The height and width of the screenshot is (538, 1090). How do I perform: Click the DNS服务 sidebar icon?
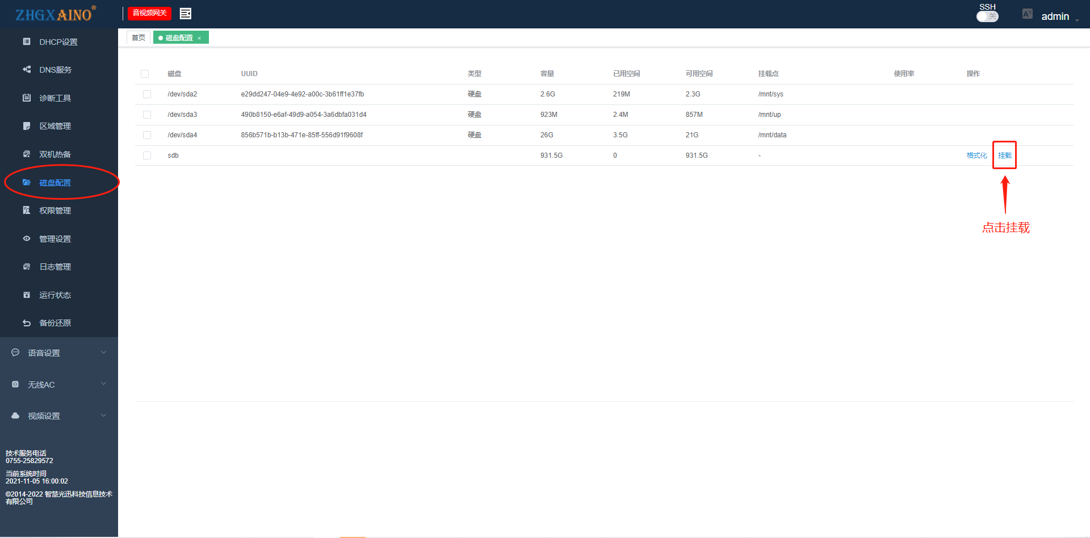(27, 69)
